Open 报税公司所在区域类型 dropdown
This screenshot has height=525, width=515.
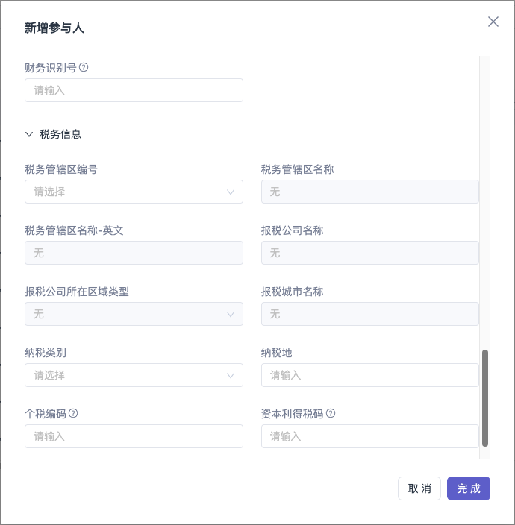pos(134,314)
